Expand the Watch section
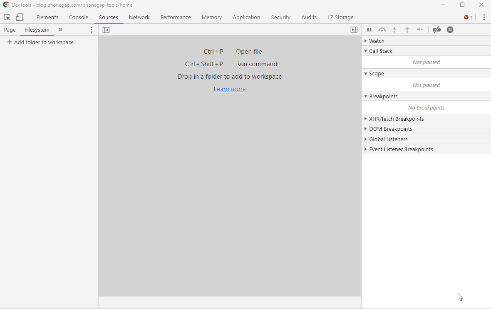491x309 pixels. click(x=377, y=41)
